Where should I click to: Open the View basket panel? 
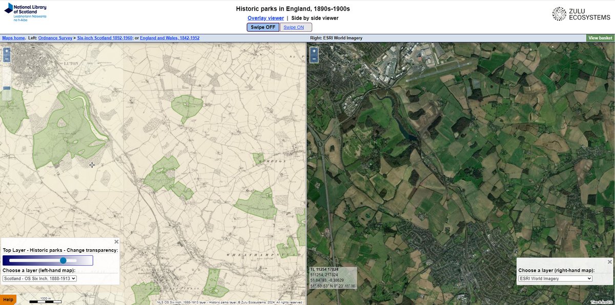(600, 37)
